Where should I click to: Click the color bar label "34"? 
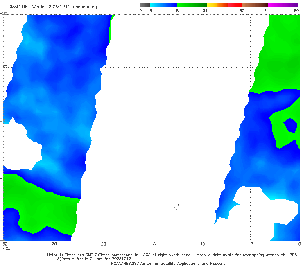tap(205, 11)
